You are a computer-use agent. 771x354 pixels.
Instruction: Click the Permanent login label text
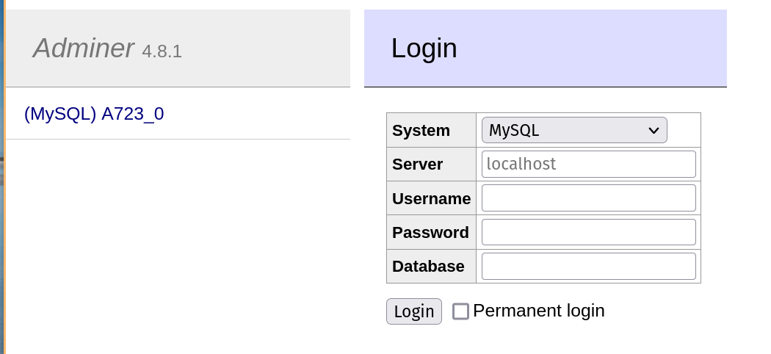539,311
